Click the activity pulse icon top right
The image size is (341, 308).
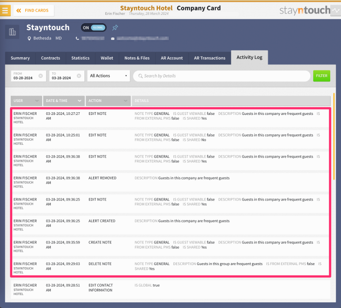point(336,10)
